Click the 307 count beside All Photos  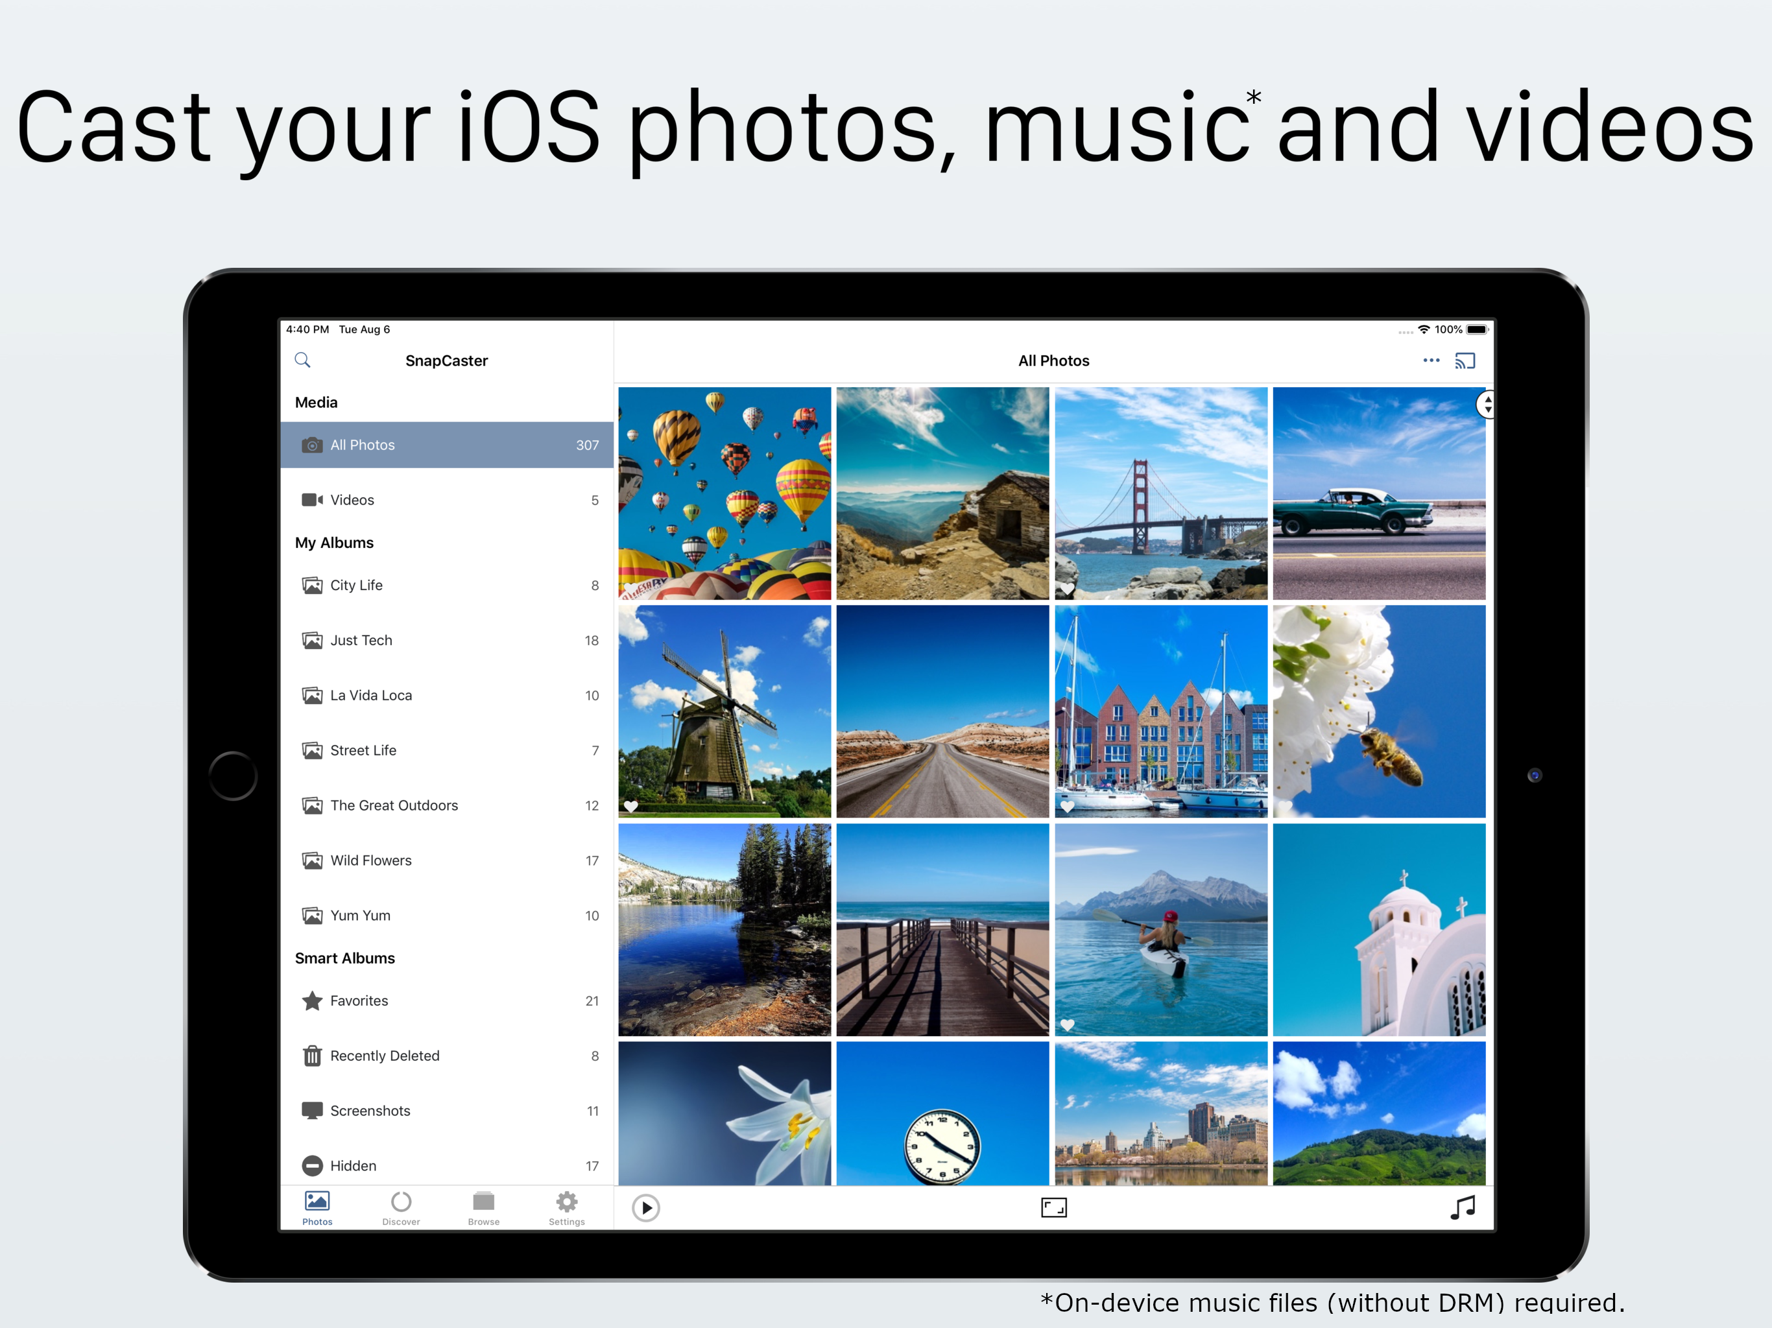[x=587, y=445]
